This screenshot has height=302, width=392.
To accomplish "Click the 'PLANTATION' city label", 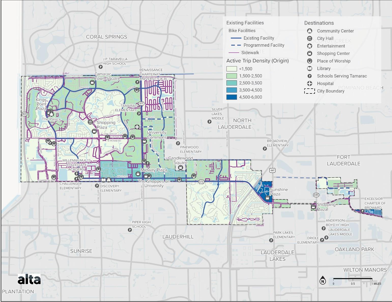I will [18, 292].
